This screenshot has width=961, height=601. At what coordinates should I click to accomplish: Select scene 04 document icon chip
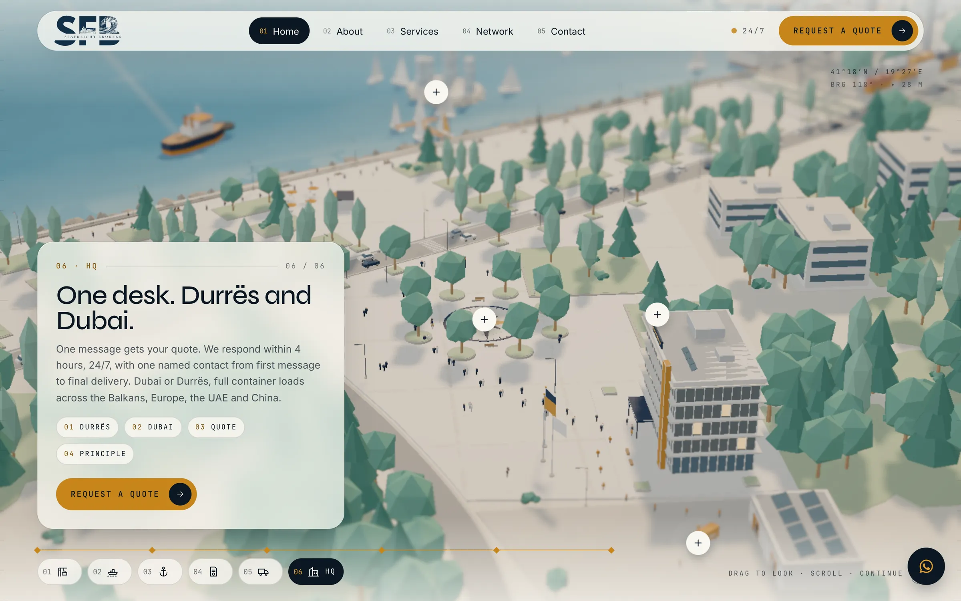pos(210,572)
